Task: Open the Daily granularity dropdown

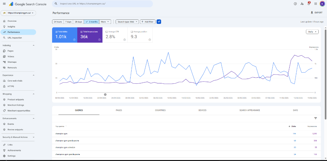Action: point(312,32)
